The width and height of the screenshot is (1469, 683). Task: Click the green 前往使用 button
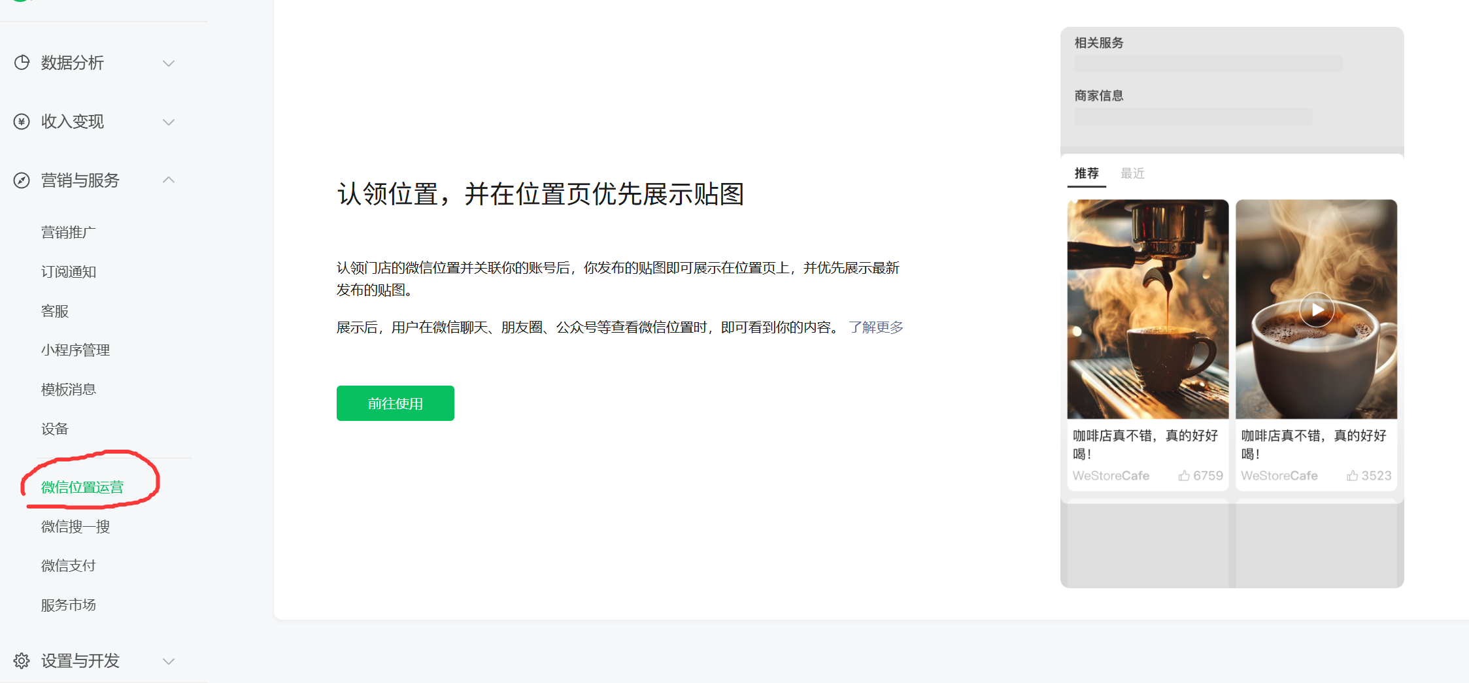click(x=396, y=403)
